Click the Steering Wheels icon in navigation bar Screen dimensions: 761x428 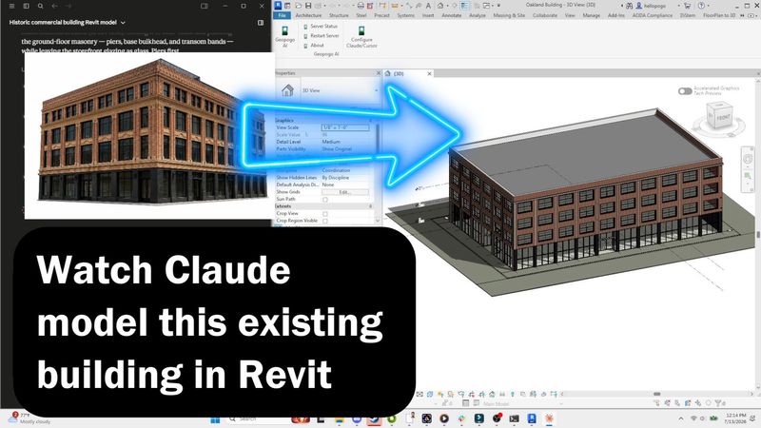pyautogui.click(x=748, y=159)
